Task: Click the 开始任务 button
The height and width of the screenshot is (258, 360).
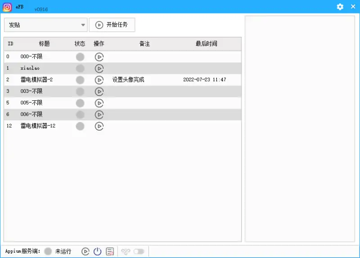Action: (x=112, y=25)
